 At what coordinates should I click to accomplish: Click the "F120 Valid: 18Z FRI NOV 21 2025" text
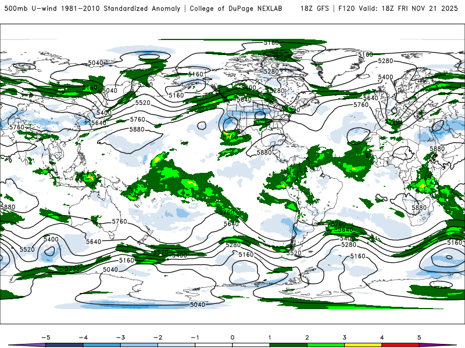[x=398, y=9]
